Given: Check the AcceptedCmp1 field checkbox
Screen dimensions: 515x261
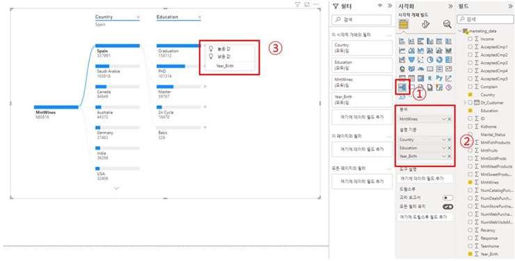Looking at the screenshot, I should pyautogui.click(x=470, y=47).
